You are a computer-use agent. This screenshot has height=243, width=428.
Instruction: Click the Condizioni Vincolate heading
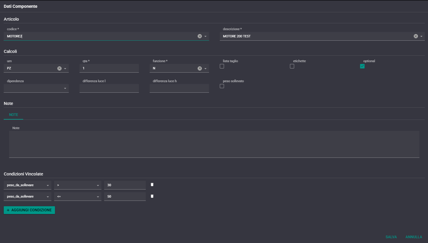click(x=23, y=174)
